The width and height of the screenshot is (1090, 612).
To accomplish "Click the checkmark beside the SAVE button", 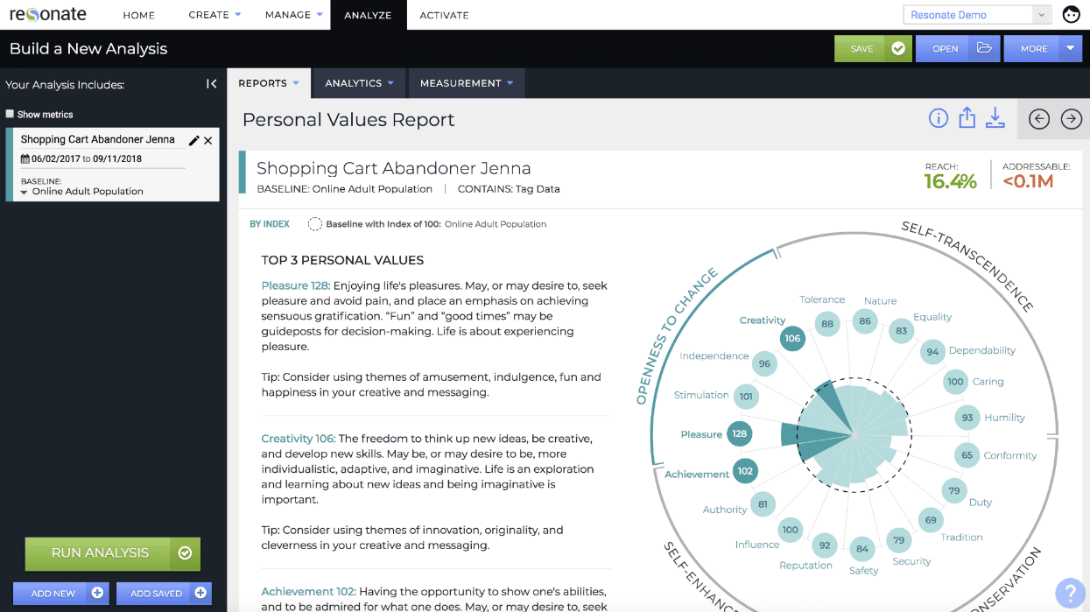I will coord(898,49).
